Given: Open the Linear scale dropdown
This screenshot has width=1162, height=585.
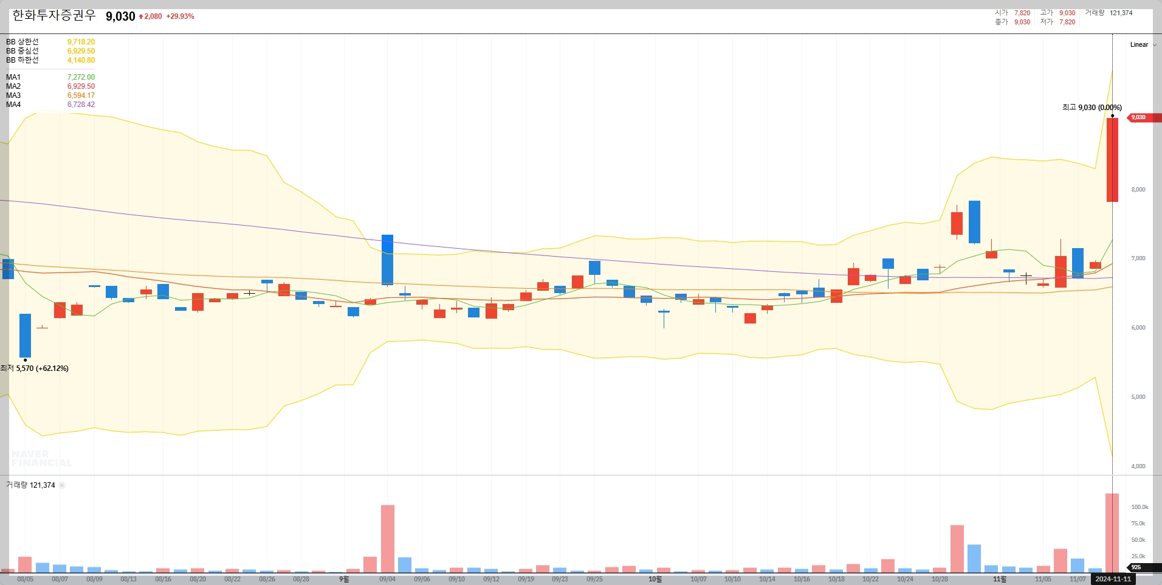Looking at the screenshot, I should point(1143,44).
